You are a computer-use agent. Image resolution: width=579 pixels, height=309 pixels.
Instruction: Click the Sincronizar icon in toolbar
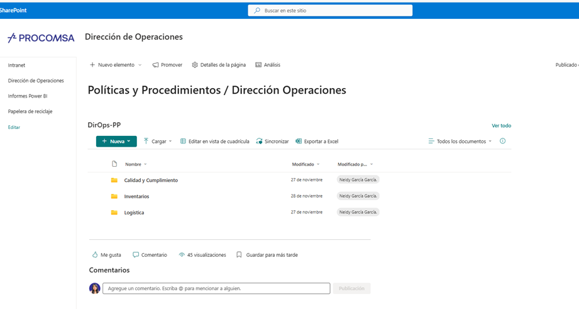click(x=259, y=142)
